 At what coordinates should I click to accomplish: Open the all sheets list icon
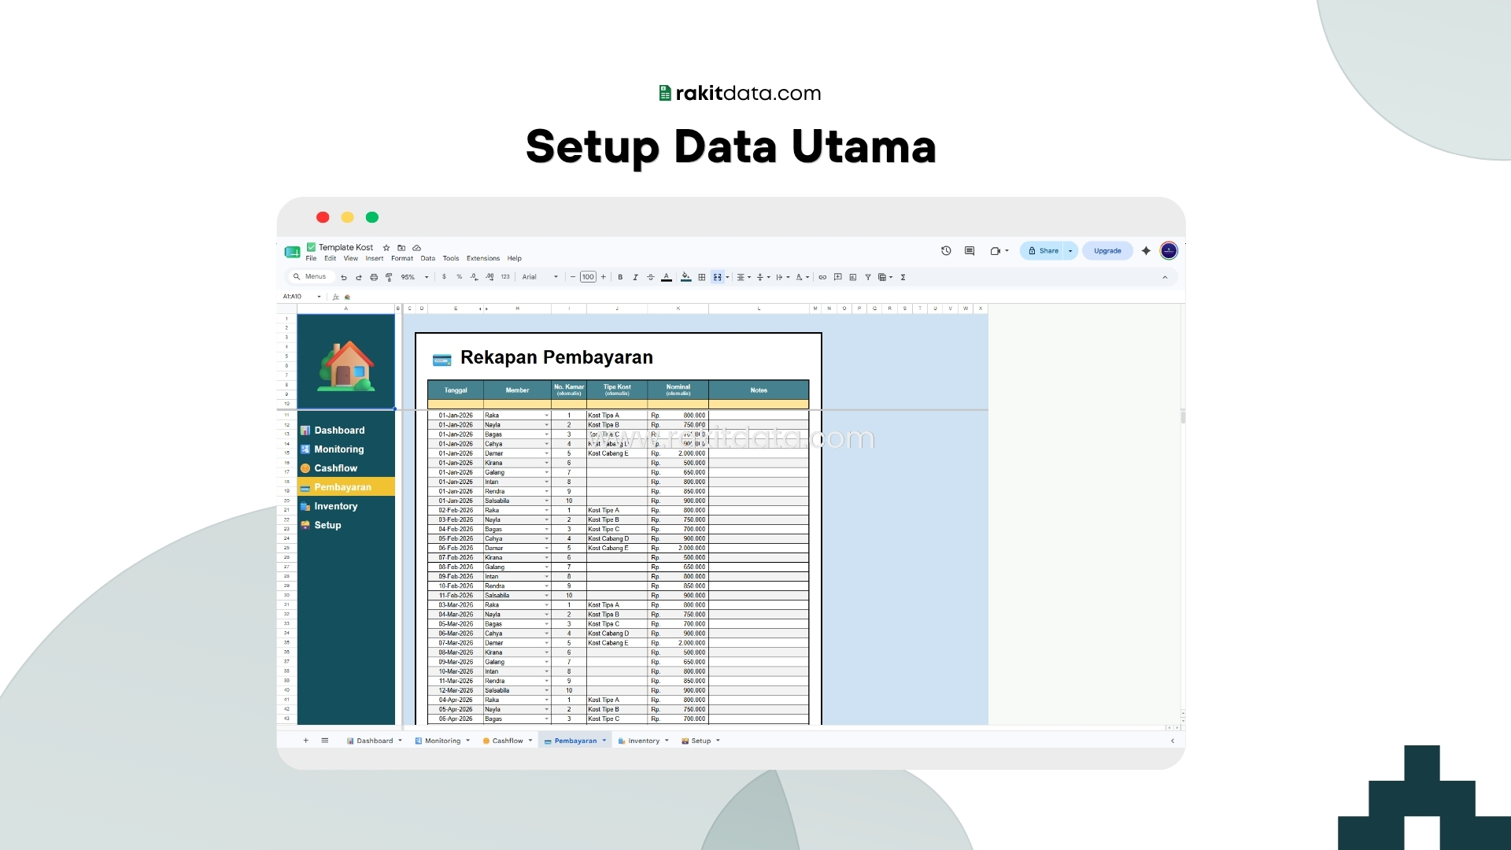point(325,741)
